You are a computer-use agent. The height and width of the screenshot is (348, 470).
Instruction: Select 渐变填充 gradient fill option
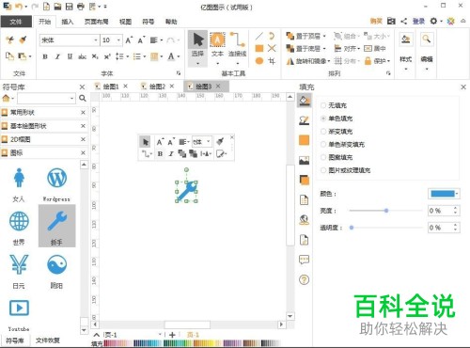point(337,132)
